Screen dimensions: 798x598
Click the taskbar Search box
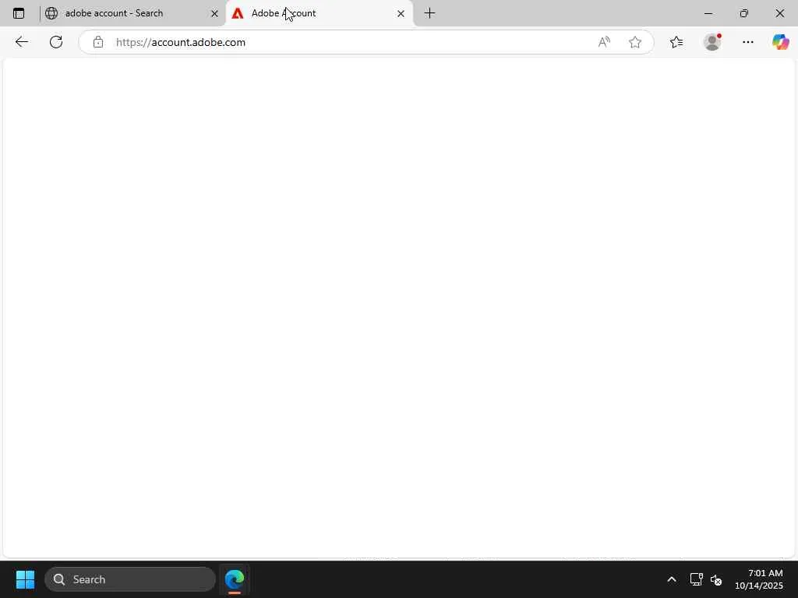130,579
